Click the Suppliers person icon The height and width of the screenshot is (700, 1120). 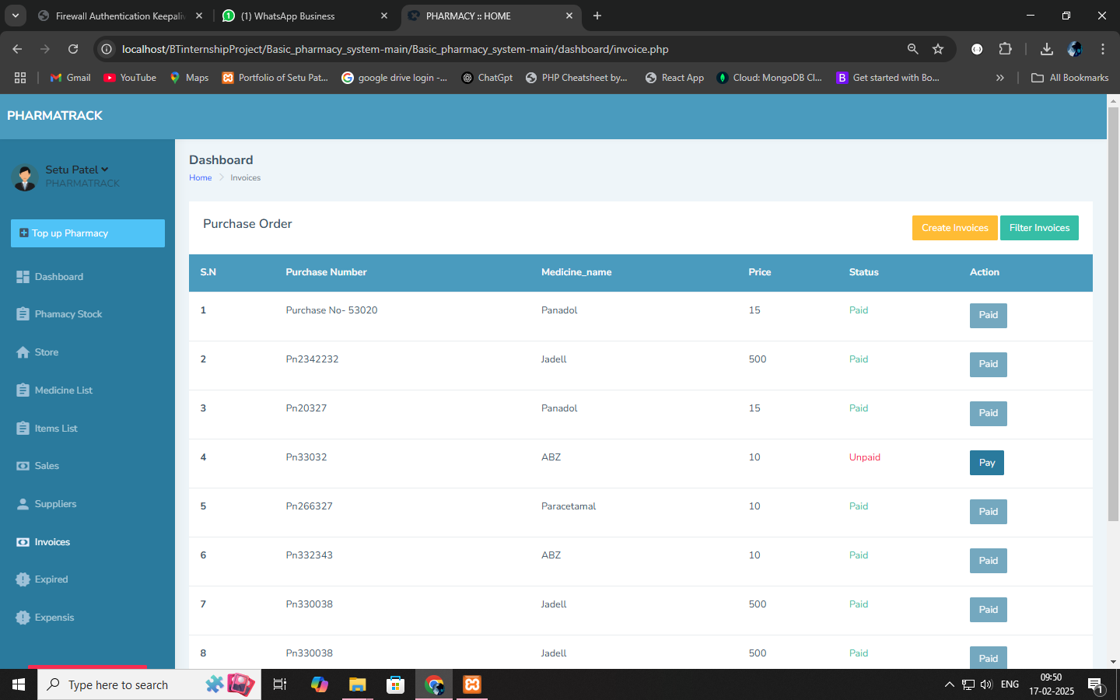(23, 504)
